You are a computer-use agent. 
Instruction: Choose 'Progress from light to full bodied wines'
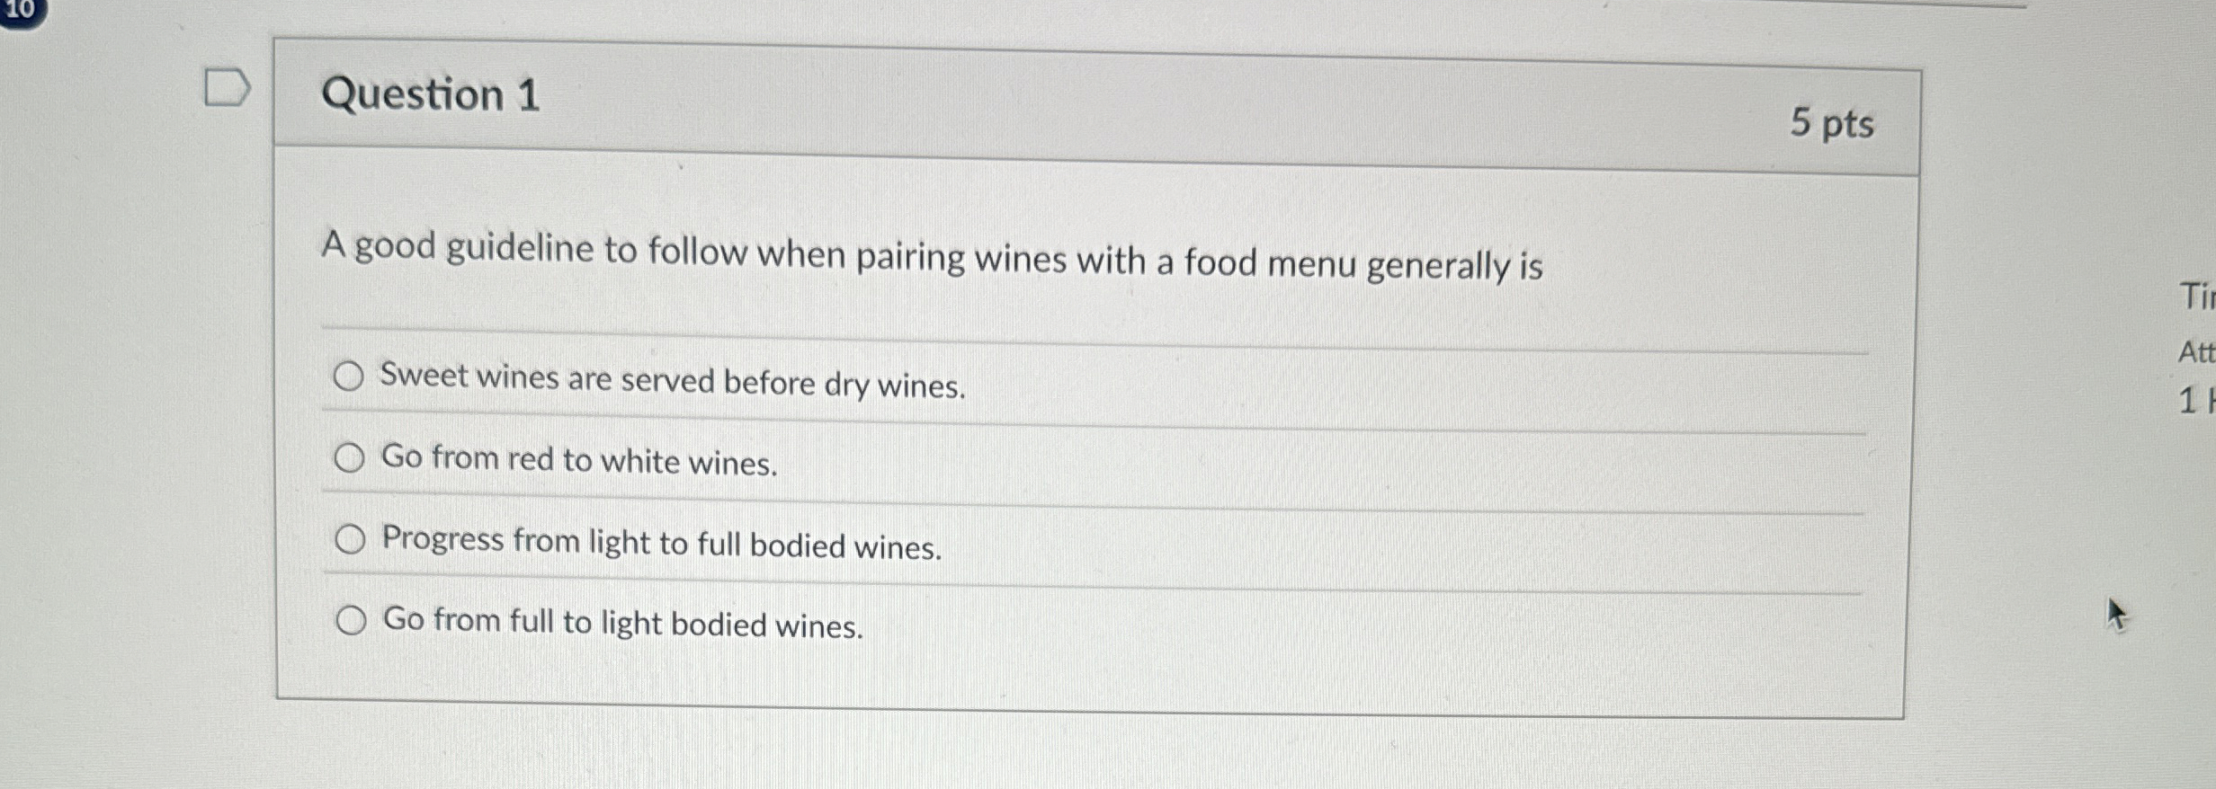[x=351, y=539]
